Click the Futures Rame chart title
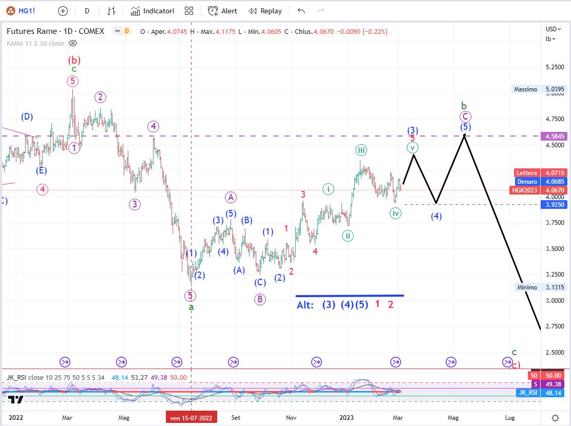571x426 pixels. click(55, 31)
